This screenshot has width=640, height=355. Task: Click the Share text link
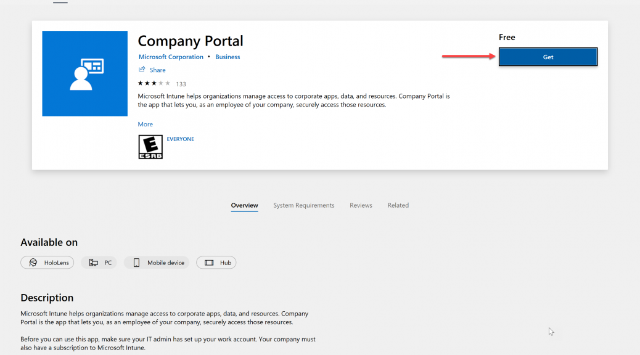pyautogui.click(x=158, y=70)
